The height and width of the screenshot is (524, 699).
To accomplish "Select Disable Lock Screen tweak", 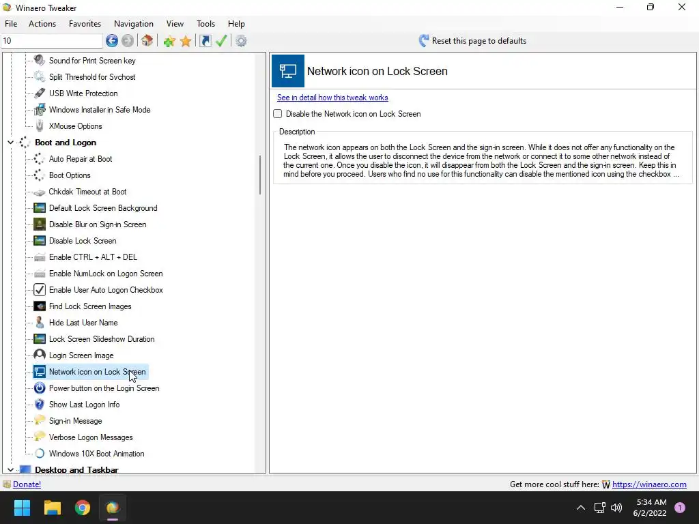I will pos(83,241).
